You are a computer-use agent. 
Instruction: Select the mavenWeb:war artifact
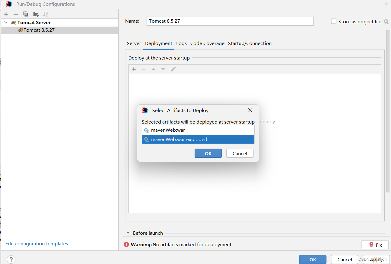pos(198,130)
